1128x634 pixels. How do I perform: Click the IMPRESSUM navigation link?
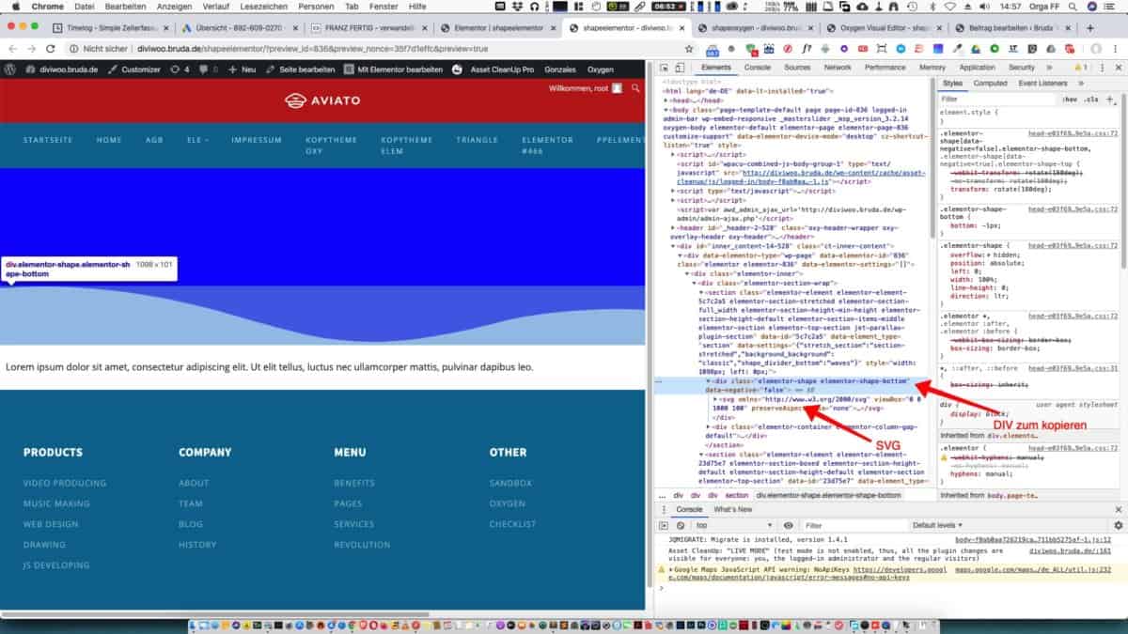point(256,140)
